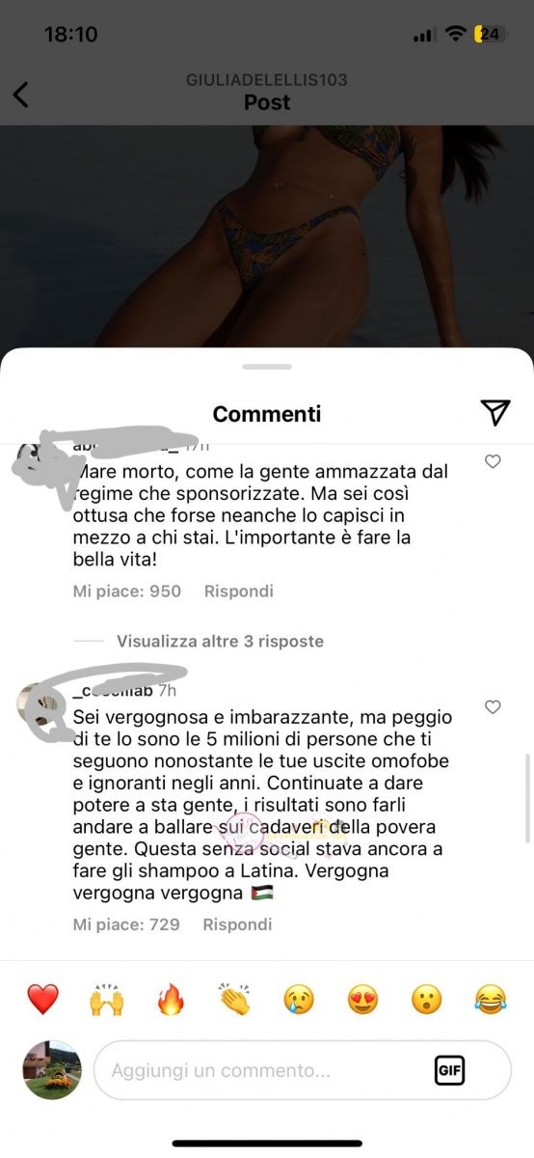Screen dimensions: 534x1158
Task: Like the 'mare morto' comment via its heart
Action: click(493, 462)
